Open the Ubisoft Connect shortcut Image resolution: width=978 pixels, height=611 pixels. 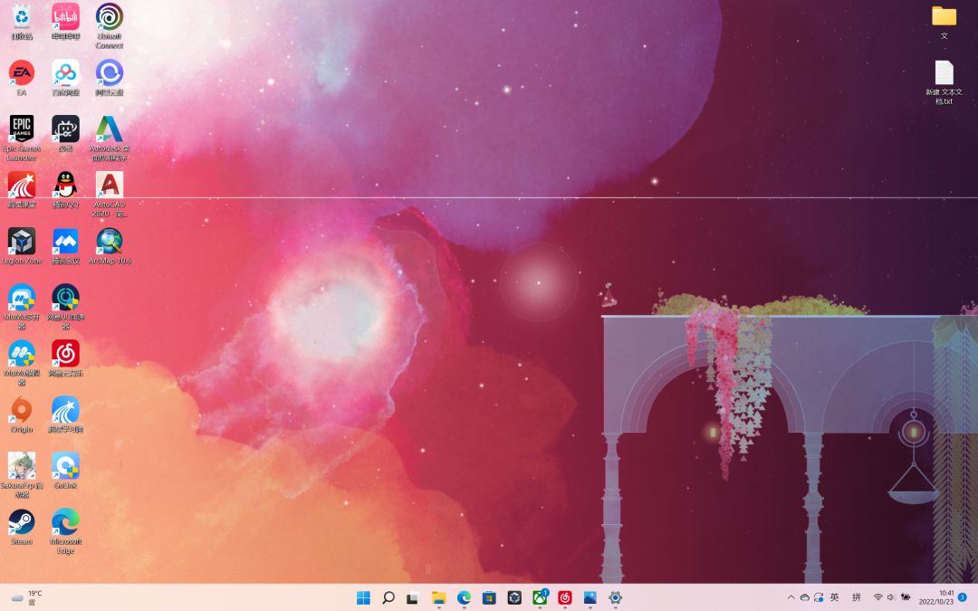click(110, 25)
